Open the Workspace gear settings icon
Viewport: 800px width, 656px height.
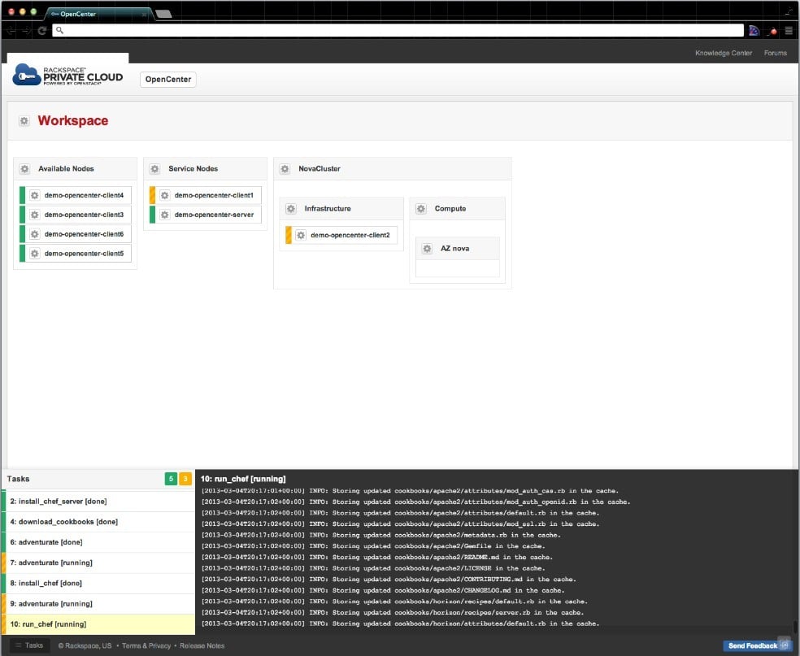[24, 121]
